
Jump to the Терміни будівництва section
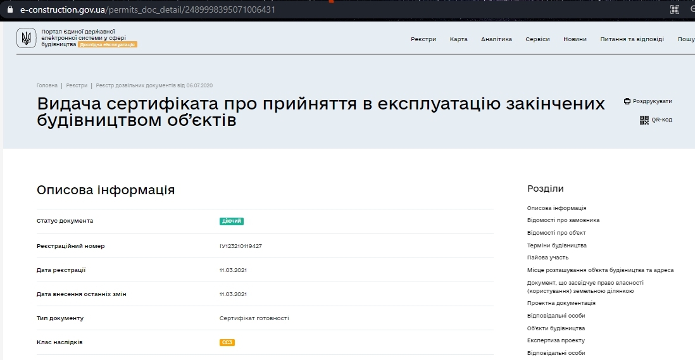pos(557,245)
